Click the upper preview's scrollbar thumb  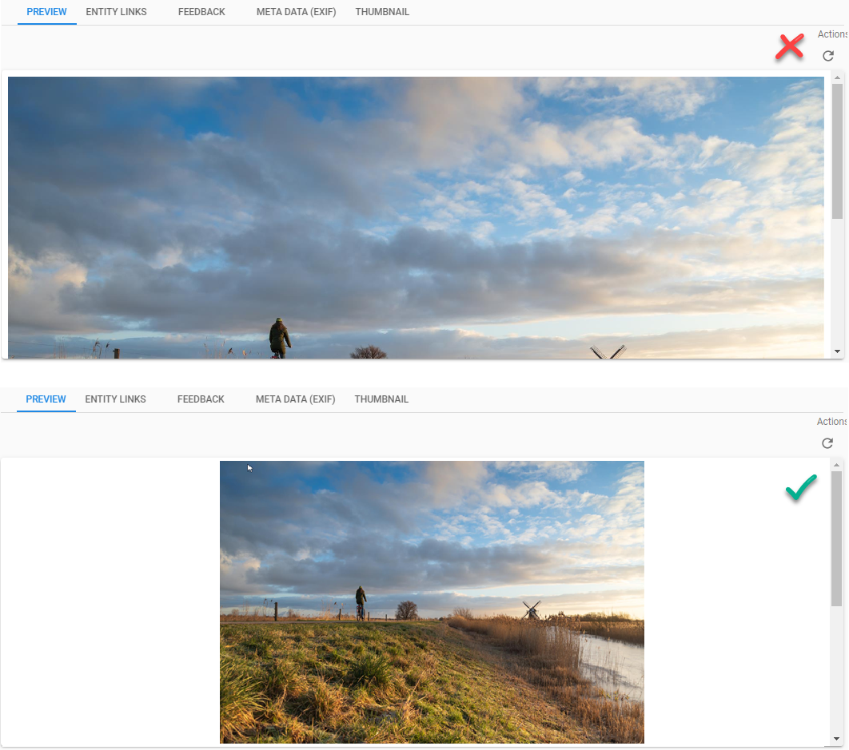click(838, 152)
